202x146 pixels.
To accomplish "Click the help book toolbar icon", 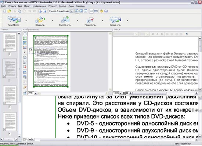I will [x=106, y=11].
